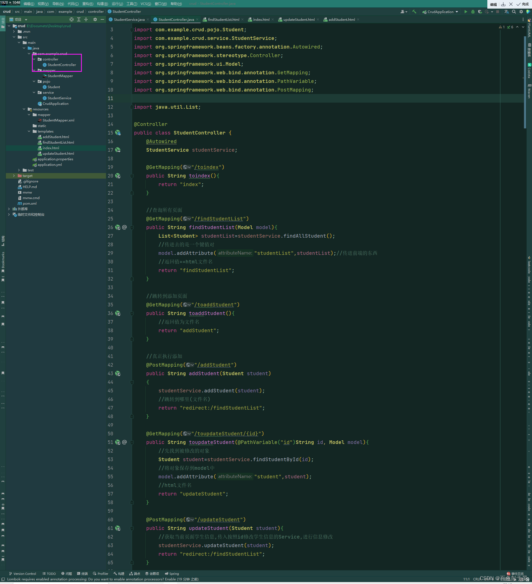Locate the current file in the project tree (crosshair icon)

coord(72,19)
